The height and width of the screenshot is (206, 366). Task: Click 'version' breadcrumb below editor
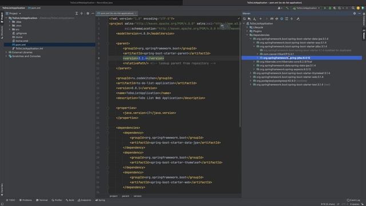(137, 196)
